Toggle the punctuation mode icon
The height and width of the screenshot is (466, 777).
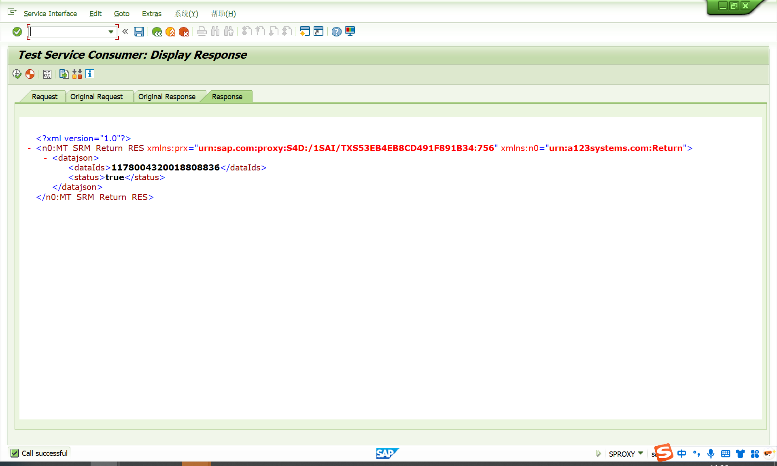[x=696, y=453]
